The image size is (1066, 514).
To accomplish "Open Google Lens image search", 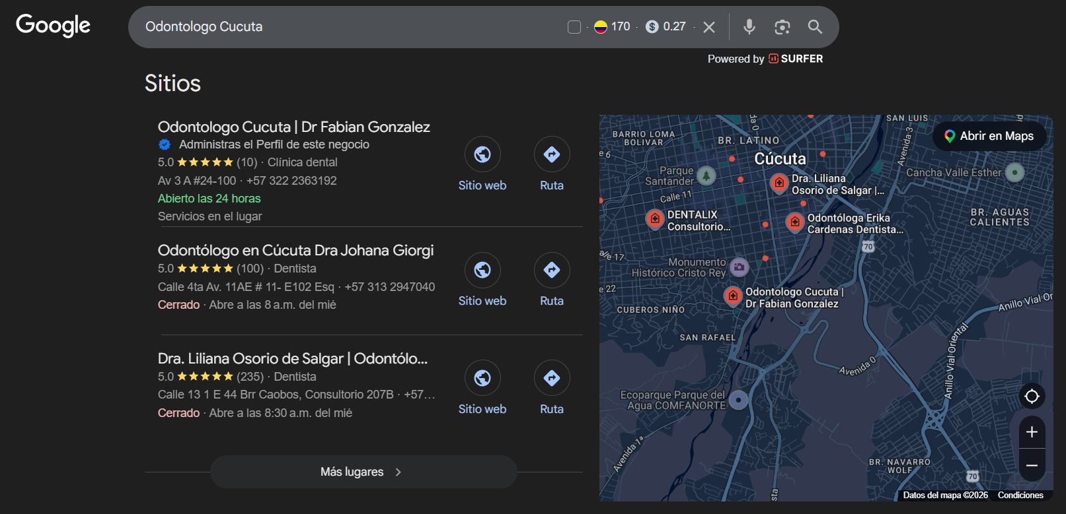I will (x=782, y=26).
